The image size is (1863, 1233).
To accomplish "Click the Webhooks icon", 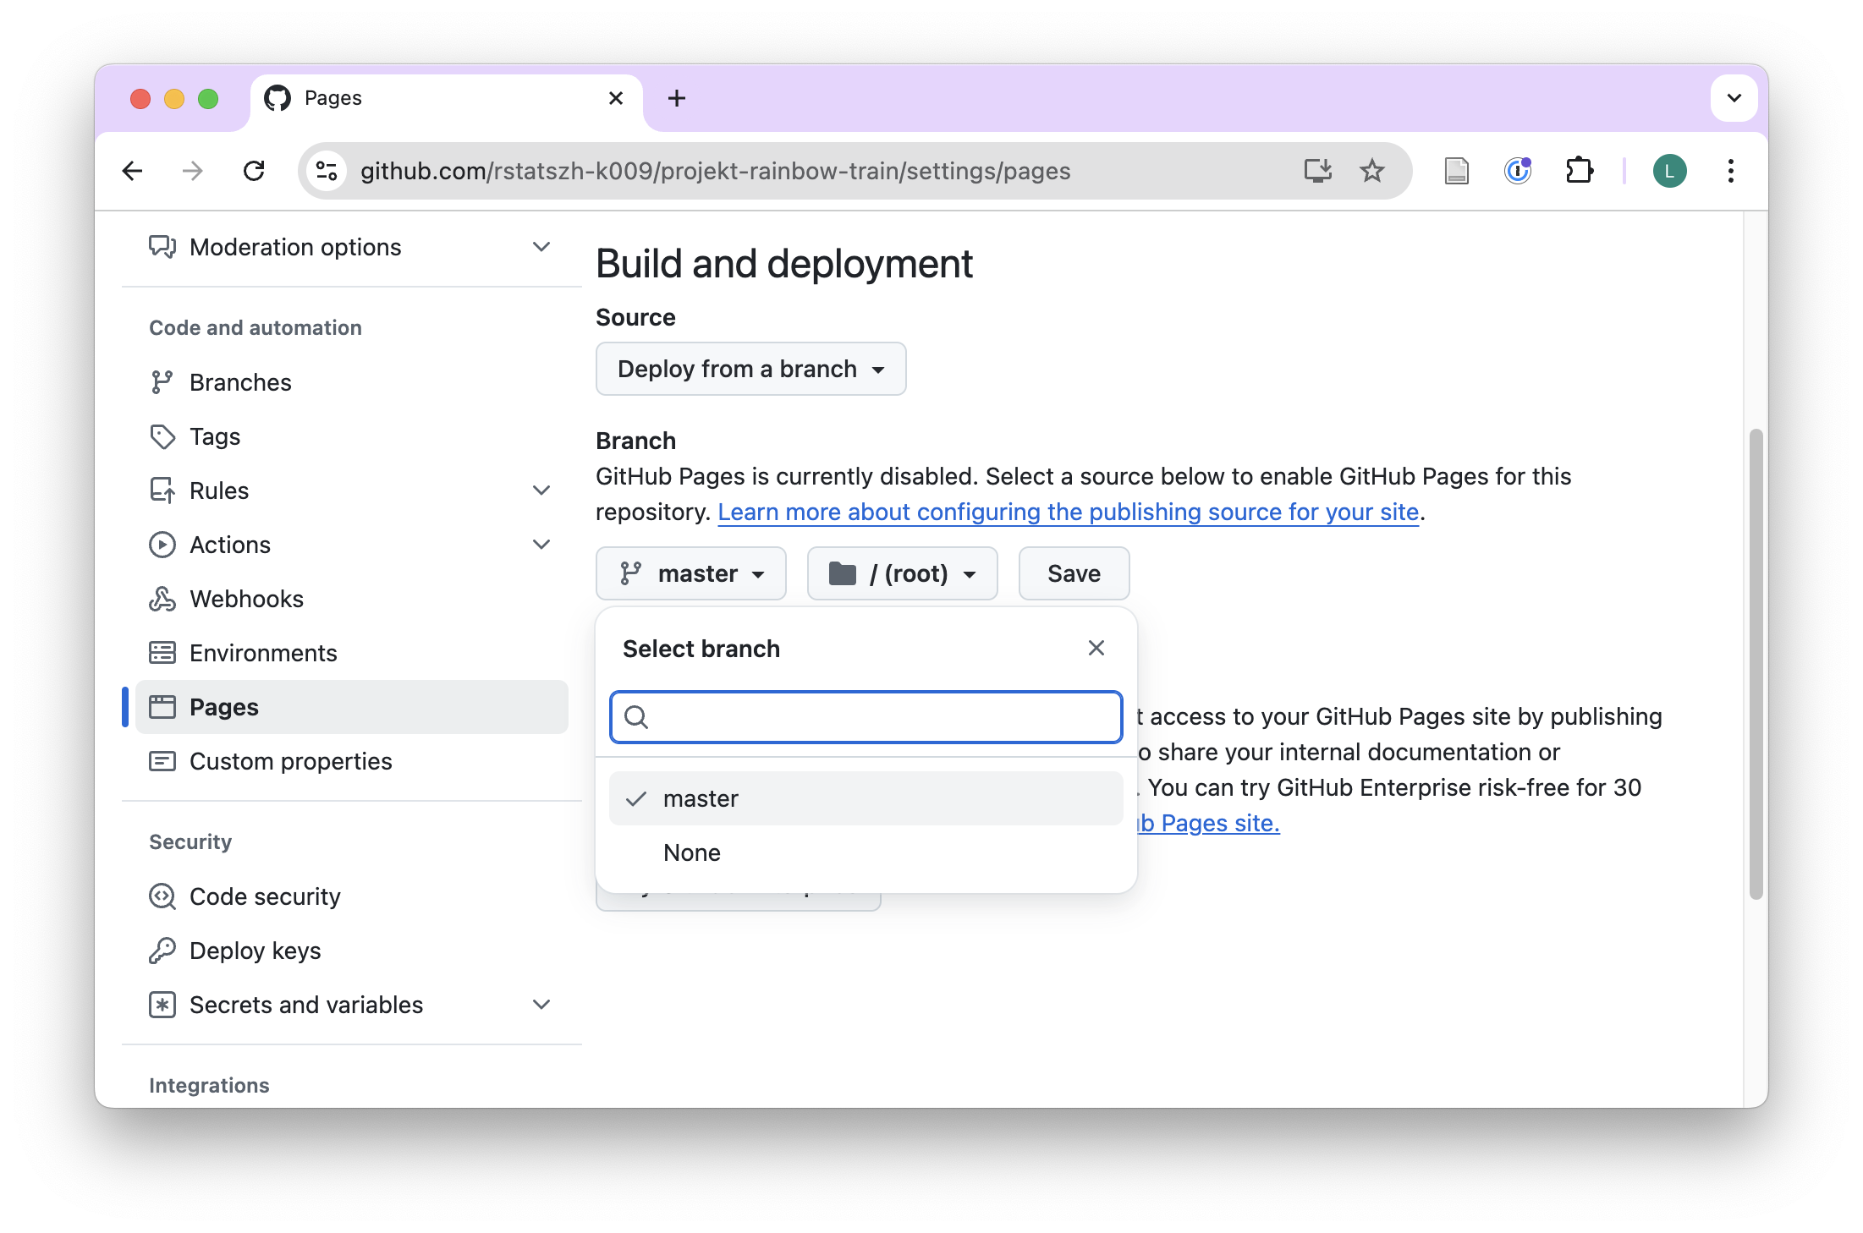I will 162,599.
